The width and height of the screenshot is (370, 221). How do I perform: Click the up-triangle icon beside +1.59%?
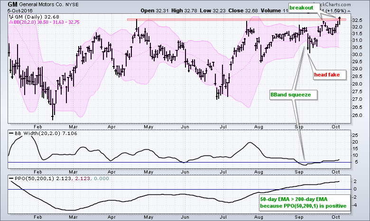click(349, 11)
